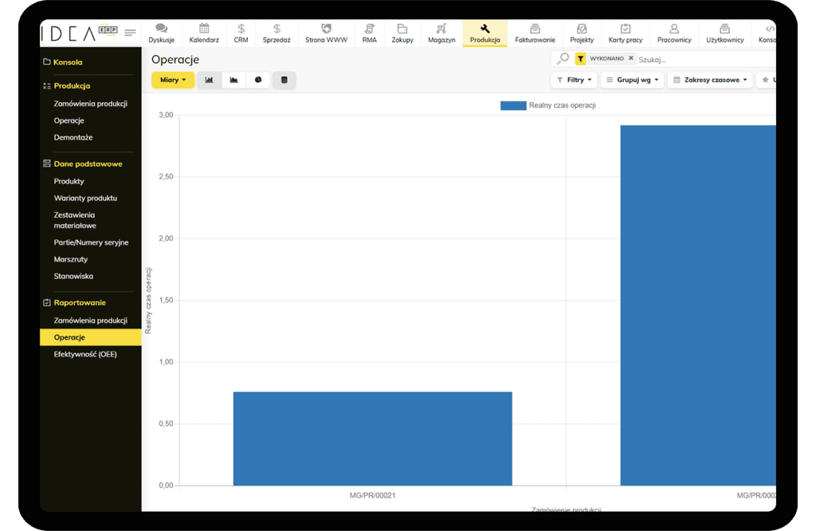Go to Marszruty in the sidebar

tap(71, 259)
